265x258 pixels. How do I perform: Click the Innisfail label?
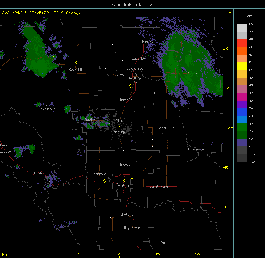coord(128,100)
